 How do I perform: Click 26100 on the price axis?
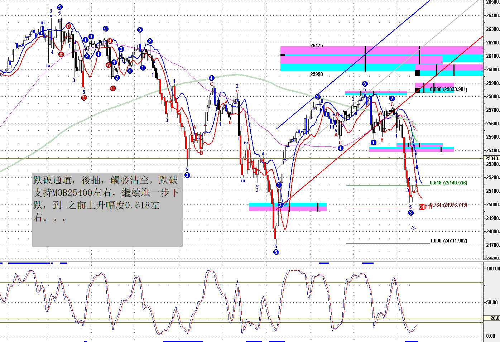click(493, 56)
